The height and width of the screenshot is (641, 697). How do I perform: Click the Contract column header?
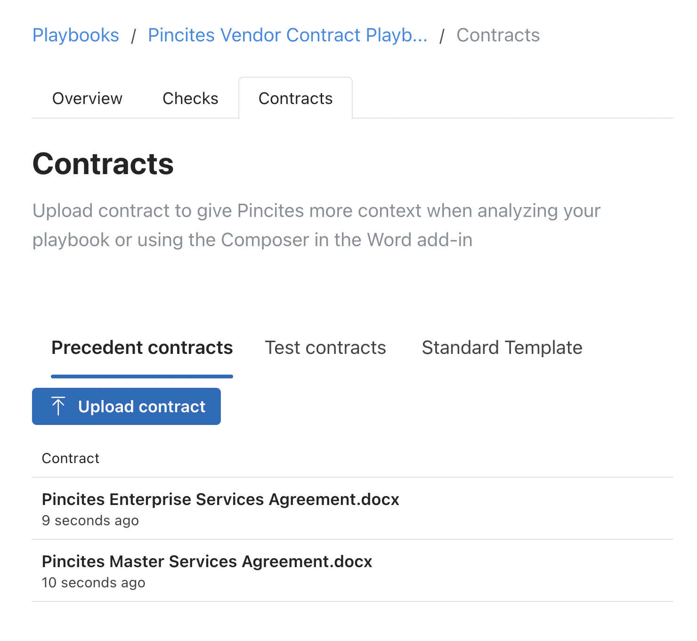tap(71, 458)
